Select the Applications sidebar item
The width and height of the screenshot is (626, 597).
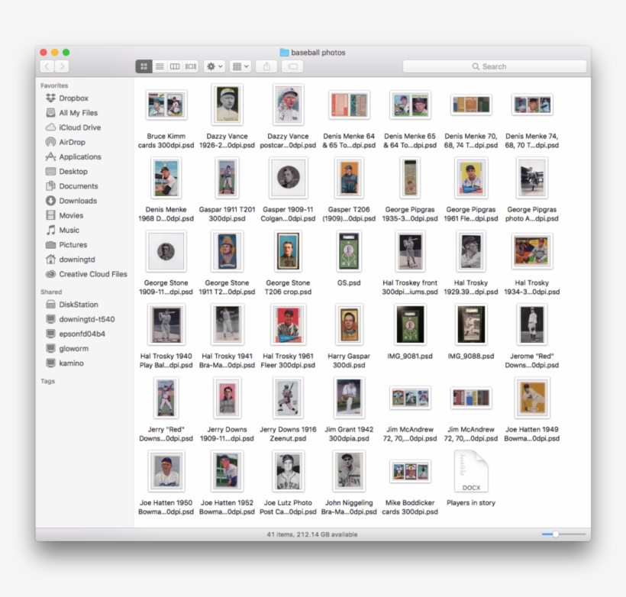coord(79,157)
